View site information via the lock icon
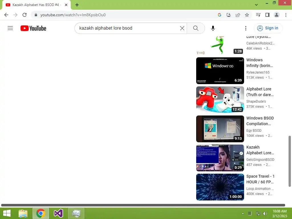Viewport: 292px width, 219px height. (x=36, y=15)
